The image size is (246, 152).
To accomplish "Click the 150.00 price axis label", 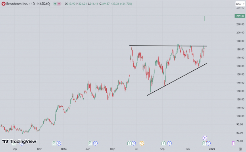I will [240, 74].
